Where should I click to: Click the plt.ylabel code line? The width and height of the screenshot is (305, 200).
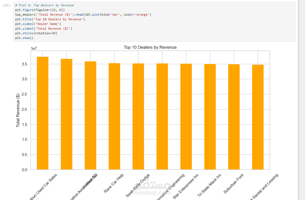(x=44, y=29)
